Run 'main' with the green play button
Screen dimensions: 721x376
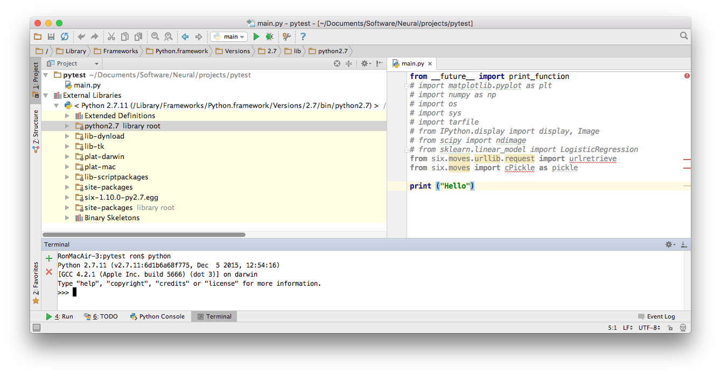coord(256,37)
